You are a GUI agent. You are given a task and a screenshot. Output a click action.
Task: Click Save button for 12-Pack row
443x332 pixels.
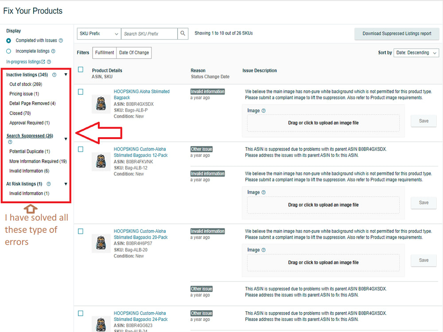click(x=424, y=203)
